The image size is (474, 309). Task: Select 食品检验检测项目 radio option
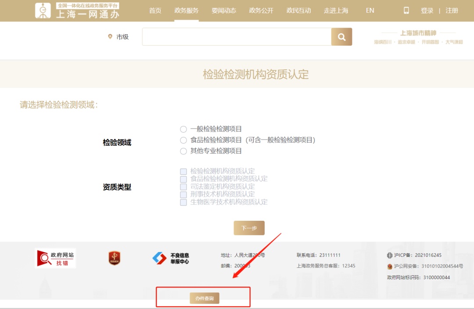point(183,140)
